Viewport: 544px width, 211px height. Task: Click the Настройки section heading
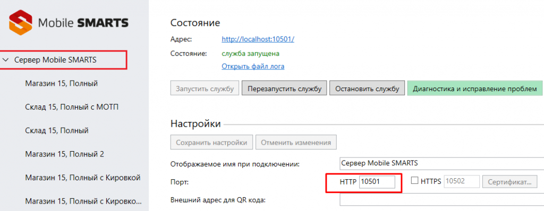pos(195,124)
